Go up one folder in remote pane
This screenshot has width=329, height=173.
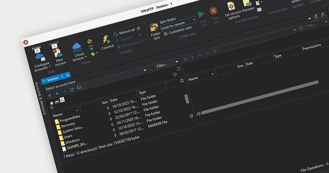tap(193, 57)
